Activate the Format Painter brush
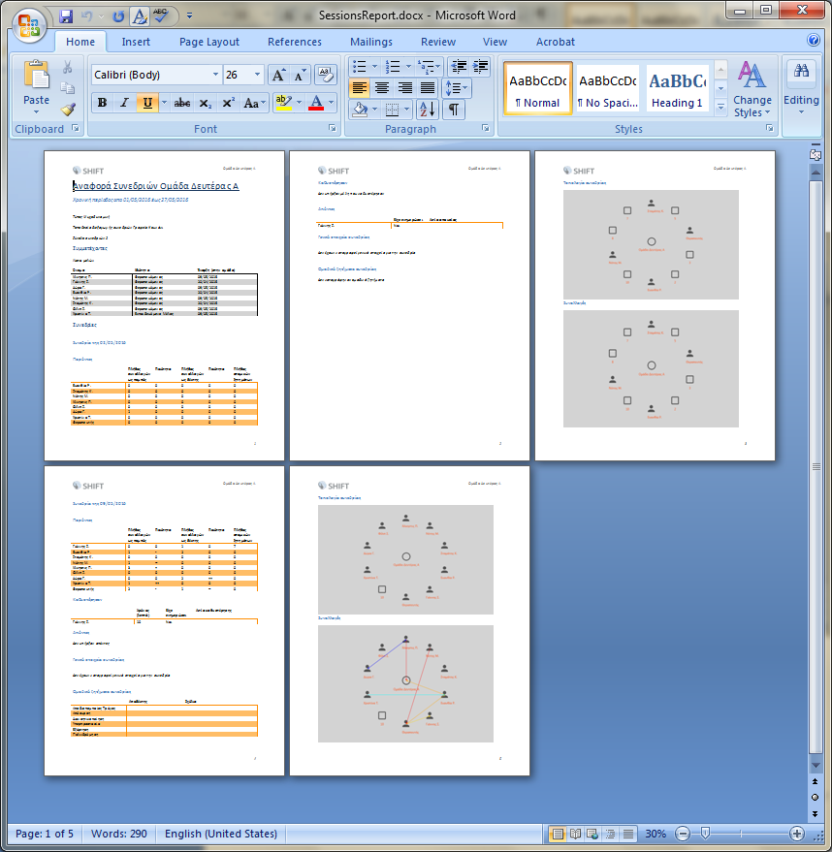The image size is (832, 852). [67, 110]
